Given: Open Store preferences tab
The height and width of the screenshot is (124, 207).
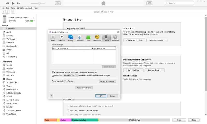Looking at the screenshot, I should pyautogui.click(x=88, y=38).
